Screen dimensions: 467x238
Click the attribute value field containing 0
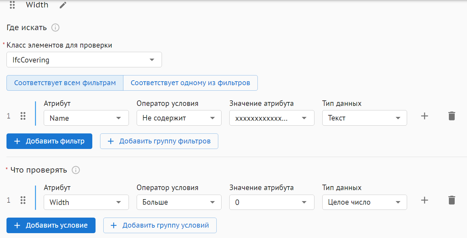266,202
